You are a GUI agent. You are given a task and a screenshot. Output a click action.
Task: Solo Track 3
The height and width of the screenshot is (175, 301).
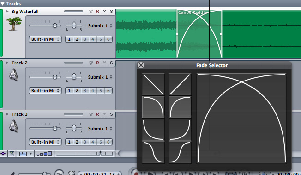click(111, 114)
